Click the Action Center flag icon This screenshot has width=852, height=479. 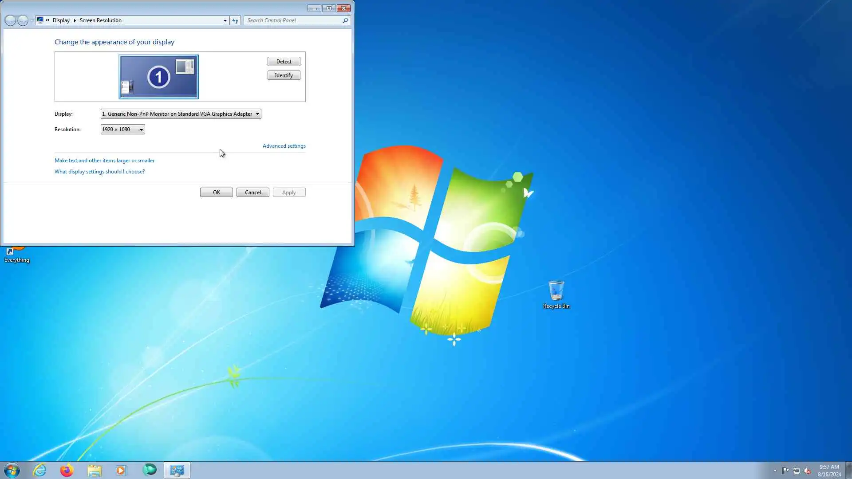(x=785, y=471)
